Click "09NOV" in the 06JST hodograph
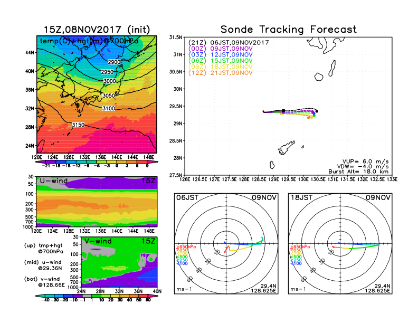This screenshot has width=418, height=323. 264,198
